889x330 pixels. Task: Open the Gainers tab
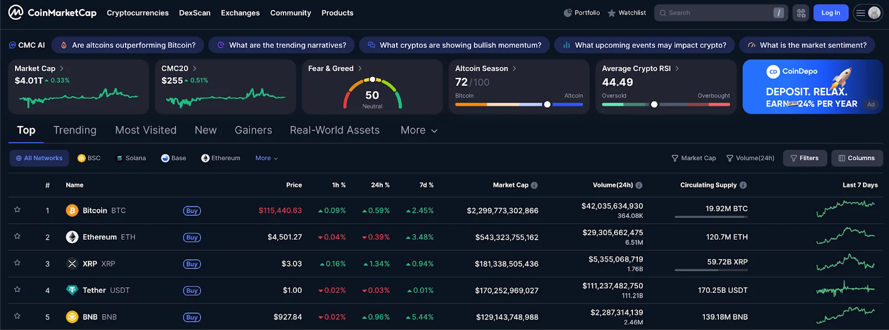pyautogui.click(x=253, y=130)
